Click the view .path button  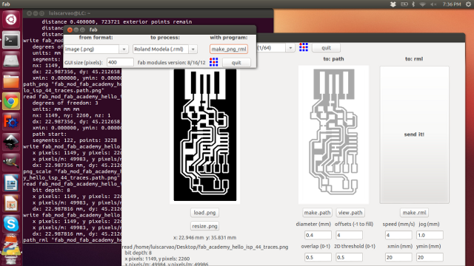coord(350,213)
